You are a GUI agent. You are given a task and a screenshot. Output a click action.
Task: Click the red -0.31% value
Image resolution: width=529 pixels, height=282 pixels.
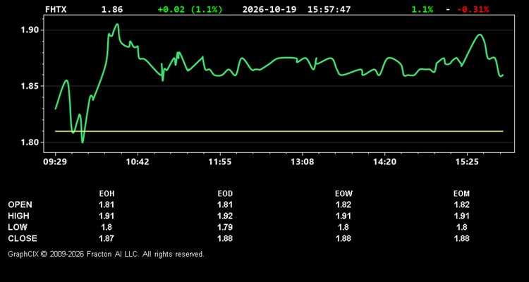pyautogui.click(x=473, y=9)
